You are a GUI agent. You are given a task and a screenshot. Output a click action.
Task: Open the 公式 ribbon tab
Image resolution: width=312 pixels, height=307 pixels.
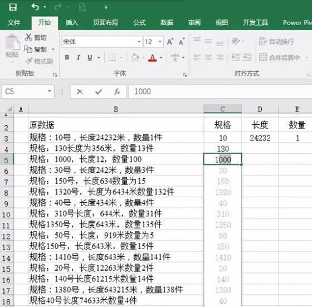(139, 23)
